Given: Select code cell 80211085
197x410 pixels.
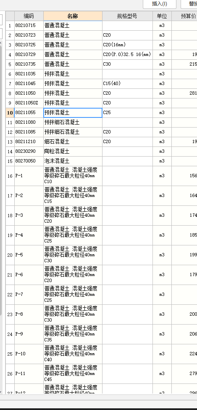Looking at the screenshot, I should point(29,132).
